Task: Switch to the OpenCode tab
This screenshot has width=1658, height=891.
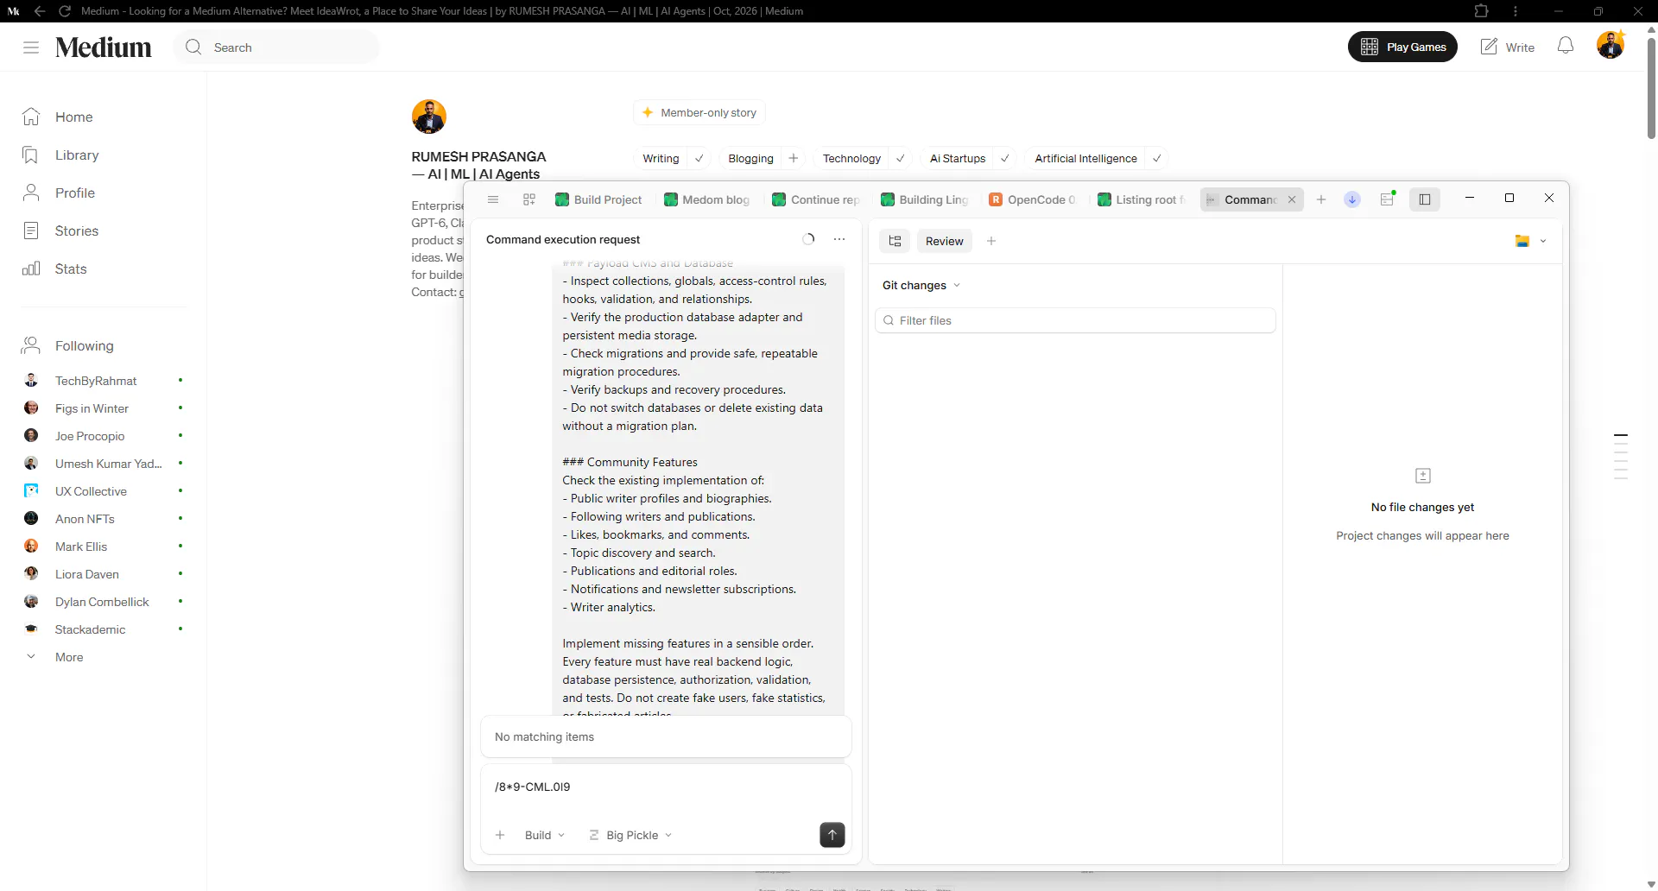Action: (1034, 199)
